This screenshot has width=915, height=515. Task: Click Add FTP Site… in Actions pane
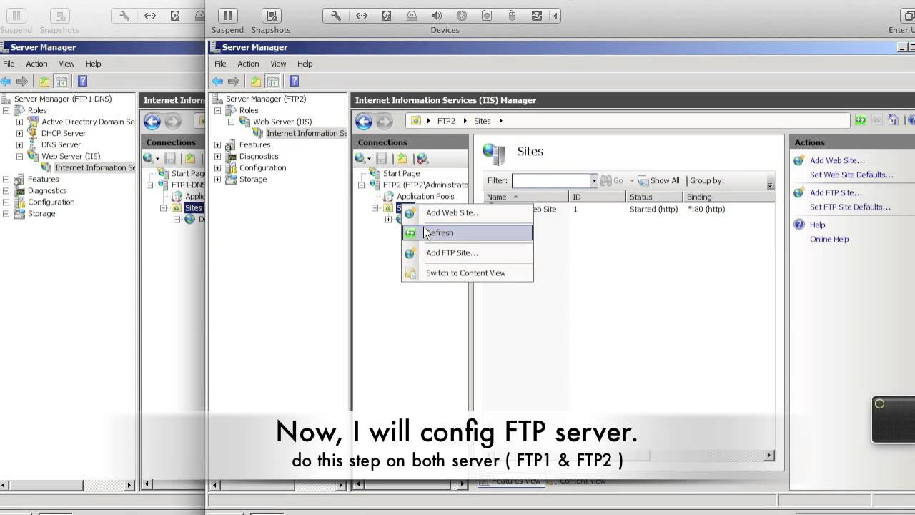pos(836,192)
